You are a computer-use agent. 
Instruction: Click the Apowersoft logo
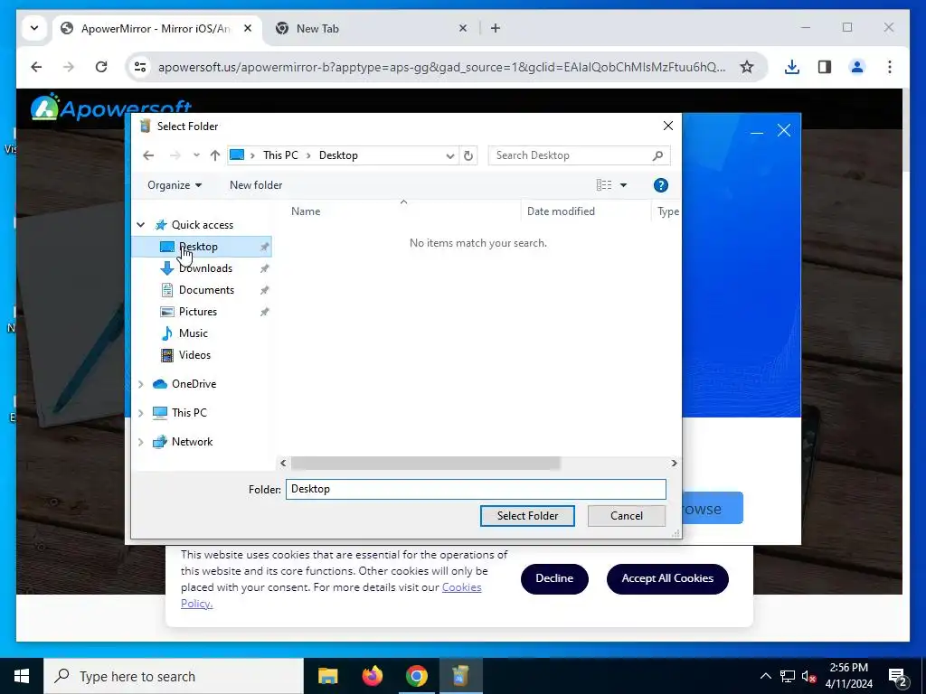click(x=111, y=108)
